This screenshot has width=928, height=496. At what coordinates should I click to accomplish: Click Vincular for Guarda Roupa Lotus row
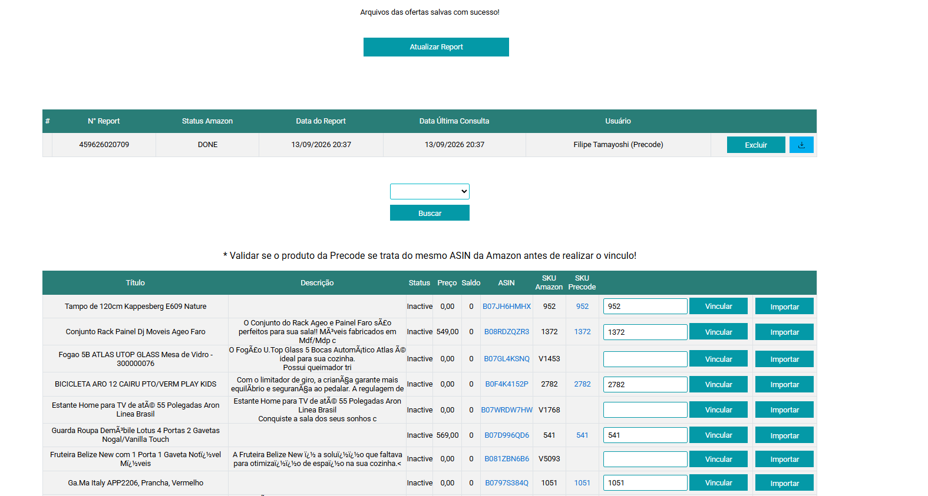(x=718, y=435)
